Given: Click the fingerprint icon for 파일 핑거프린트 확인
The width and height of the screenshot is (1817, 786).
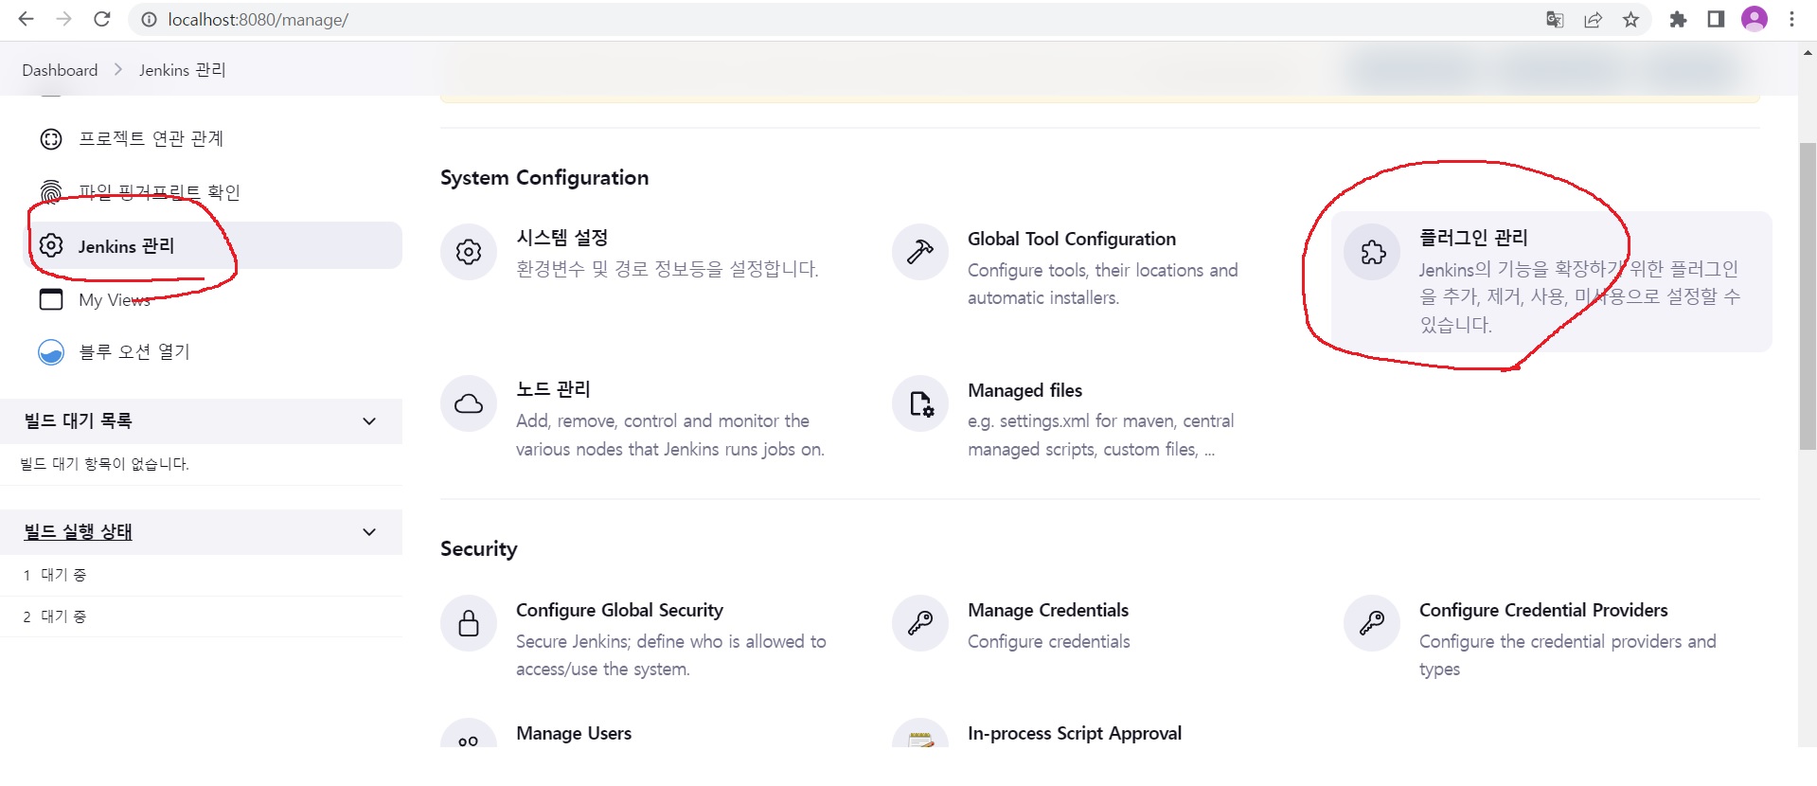Looking at the screenshot, I should coord(51,192).
